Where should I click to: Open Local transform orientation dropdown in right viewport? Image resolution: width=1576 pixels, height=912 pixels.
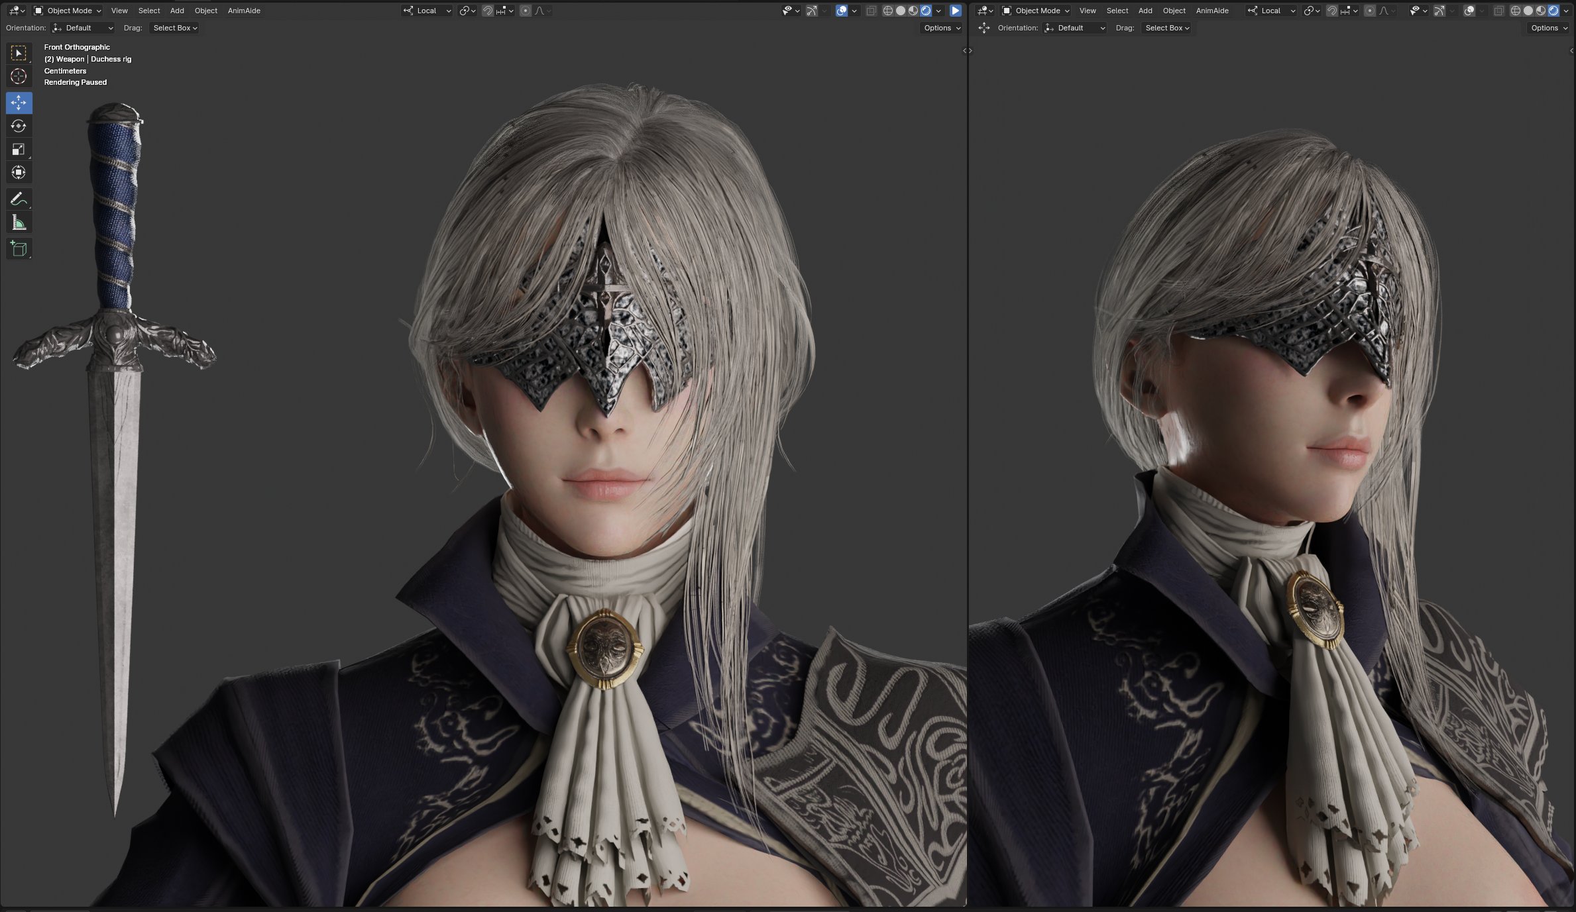[1271, 11]
